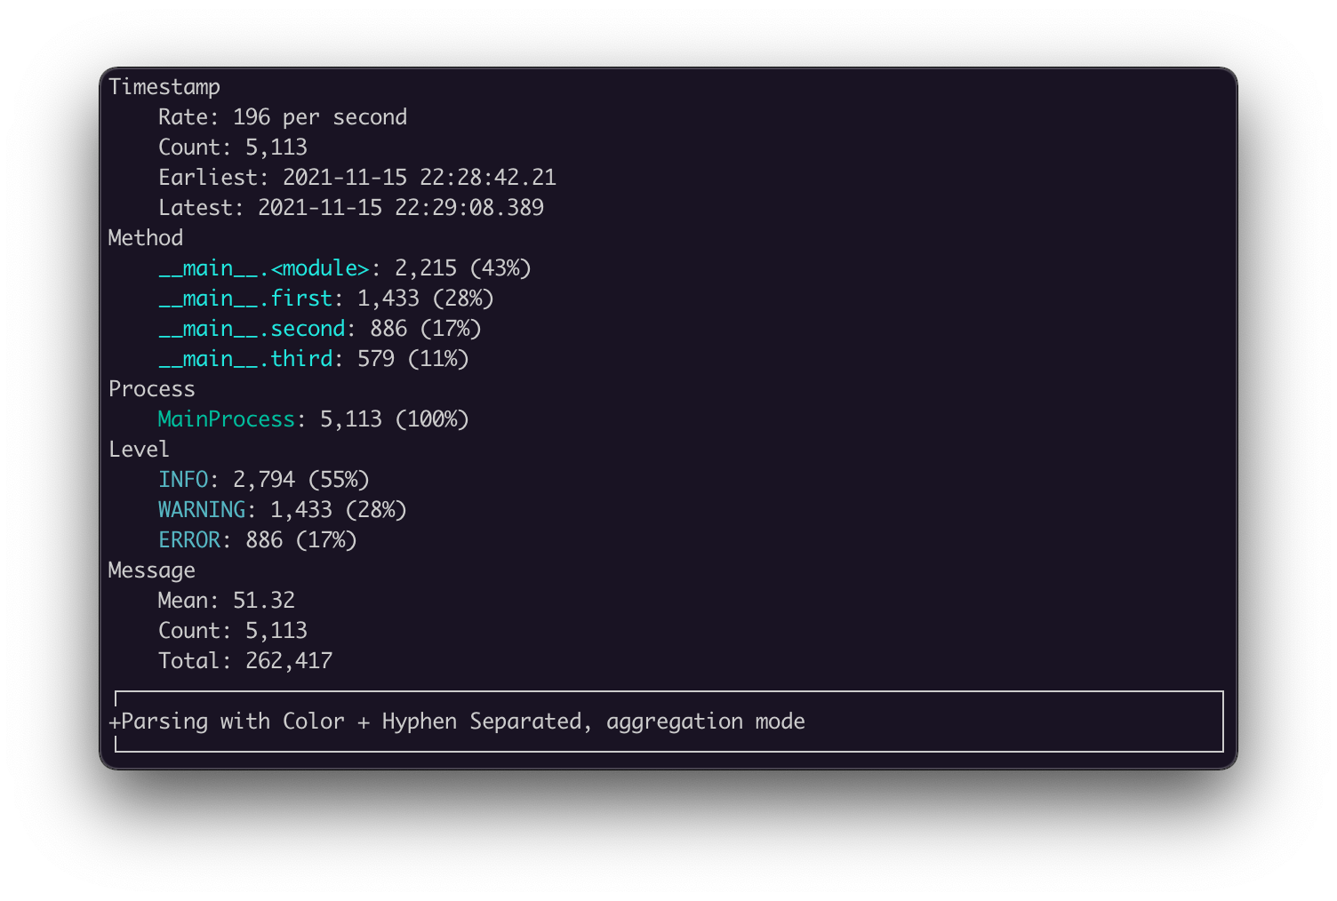Image resolution: width=1337 pixels, height=901 pixels.
Task: Click the __main__.<module> method entry
Action: pos(264,268)
